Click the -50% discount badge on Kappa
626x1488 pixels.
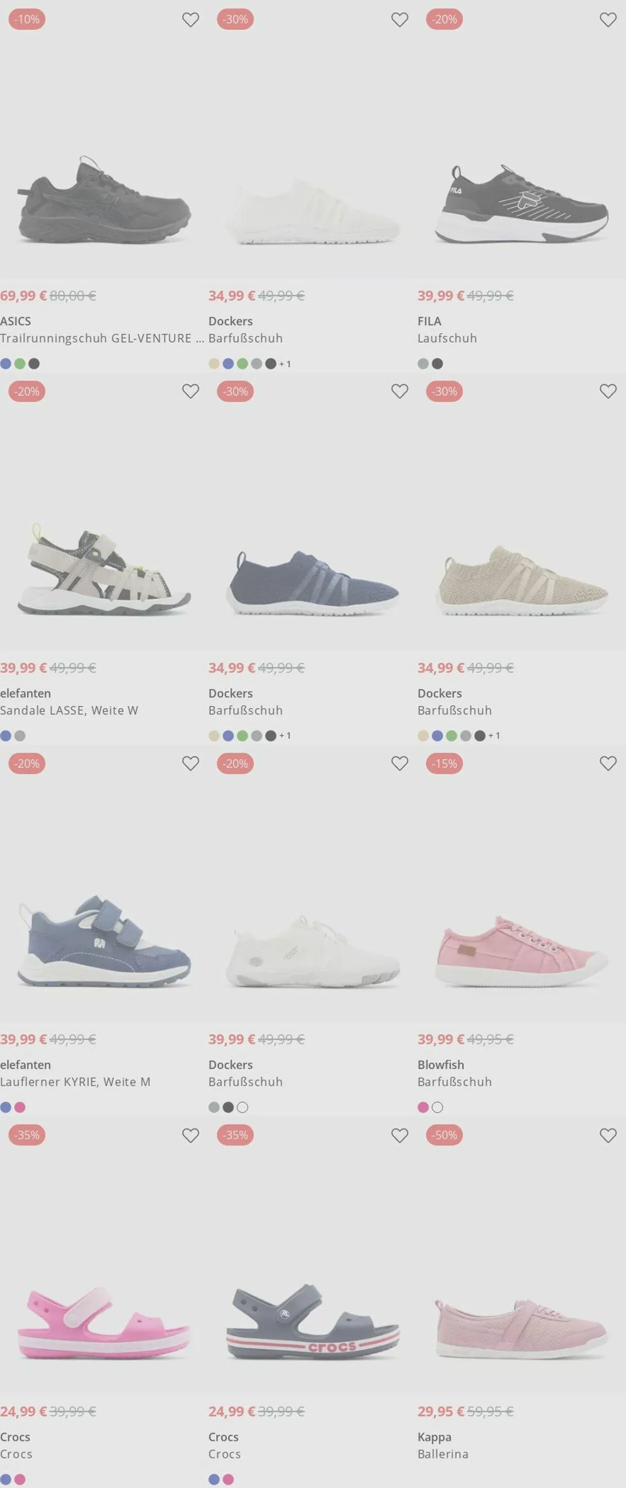pos(445,1135)
